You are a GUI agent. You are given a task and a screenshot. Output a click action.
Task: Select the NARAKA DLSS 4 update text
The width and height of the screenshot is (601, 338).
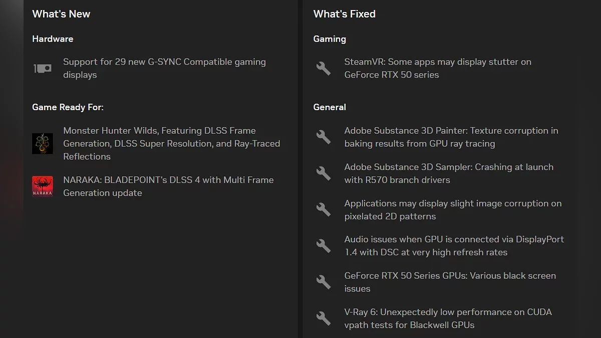point(168,186)
